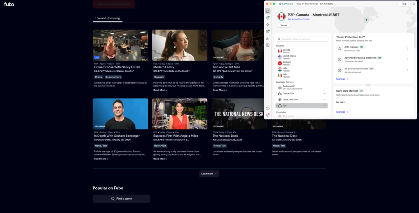Click the notification bell in NordVPN window

click(414, 4)
